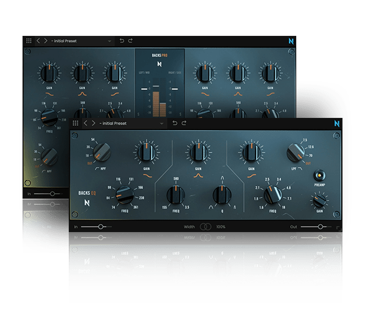Click the RIGHT / SIDE label in Backs Pro
This screenshot has height=330, width=365.
coord(175,72)
